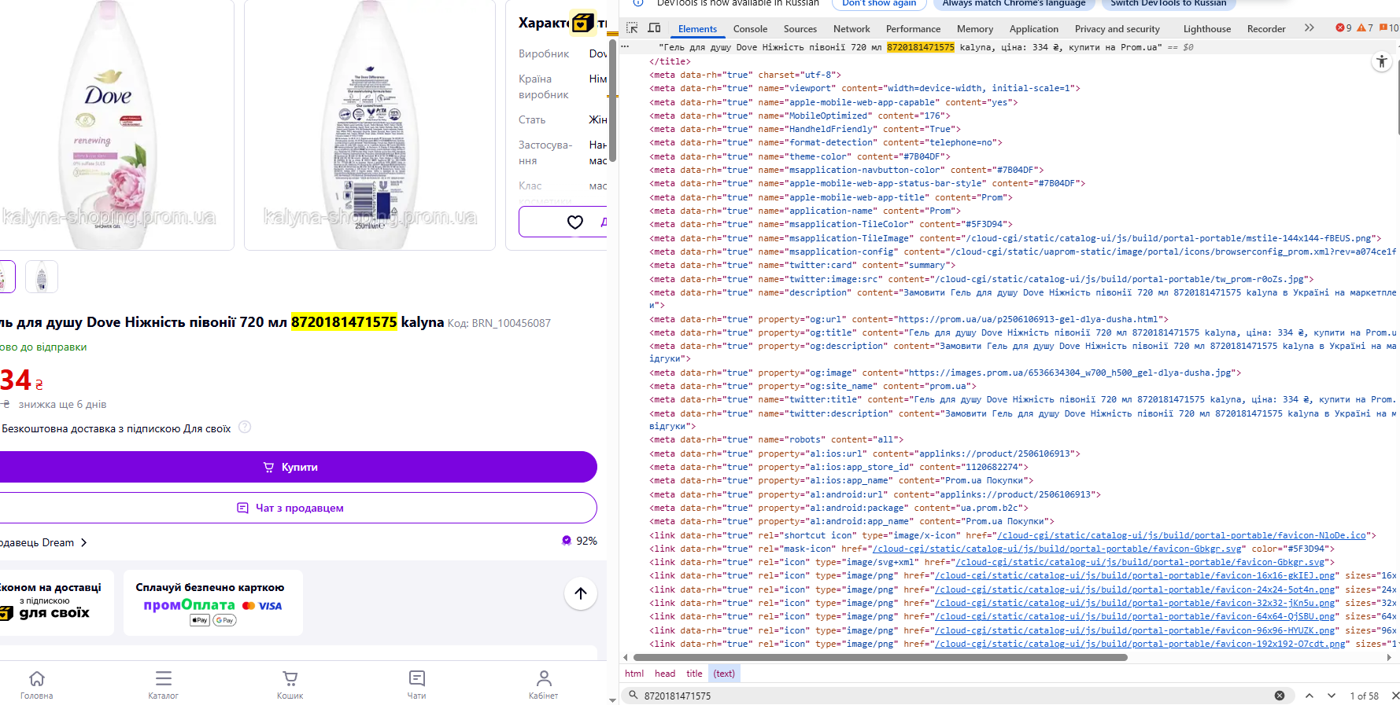Open the Privacy and security tab
Image resolution: width=1400 pixels, height=705 pixels.
pos(1117,29)
